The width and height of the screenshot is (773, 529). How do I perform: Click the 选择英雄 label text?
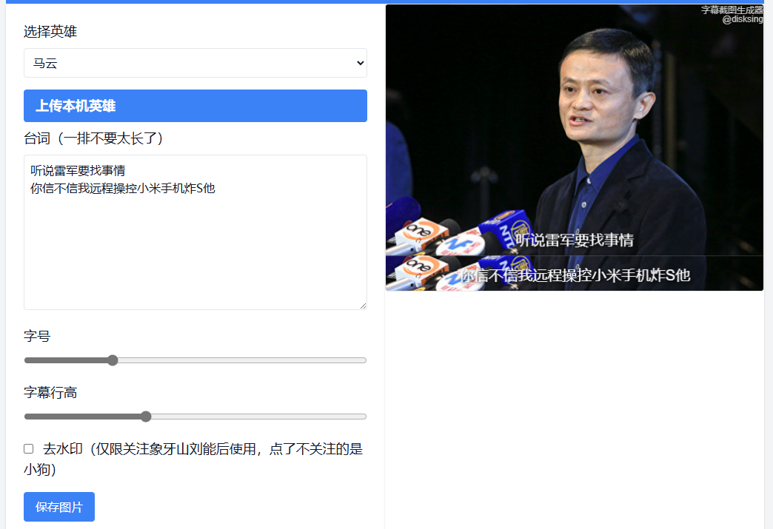pos(50,32)
